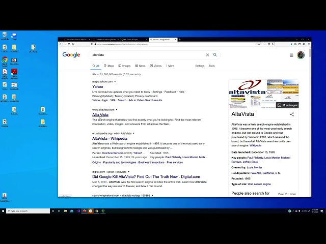
Task: Switch to the News results tab
Action: (x=140, y=66)
